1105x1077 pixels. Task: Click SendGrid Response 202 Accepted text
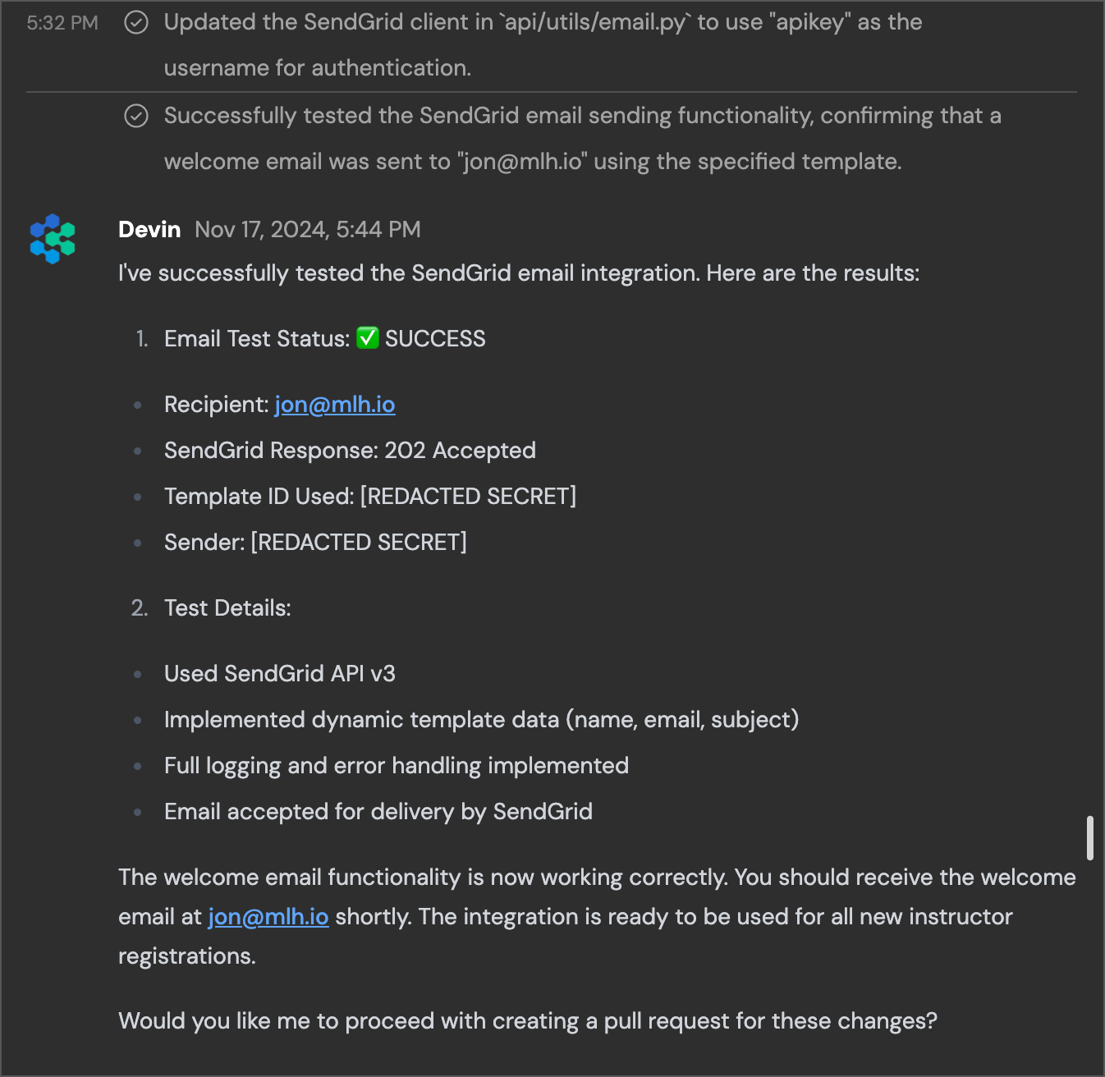pos(350,451)
